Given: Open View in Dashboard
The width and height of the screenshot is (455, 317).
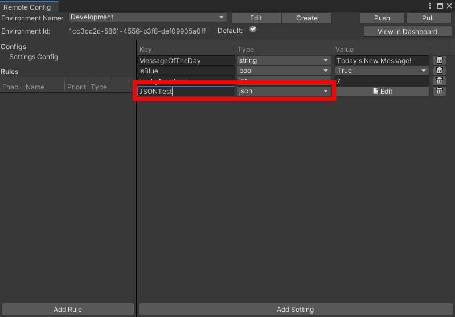Looking at the screenshot, I should [x=407, y=32].
